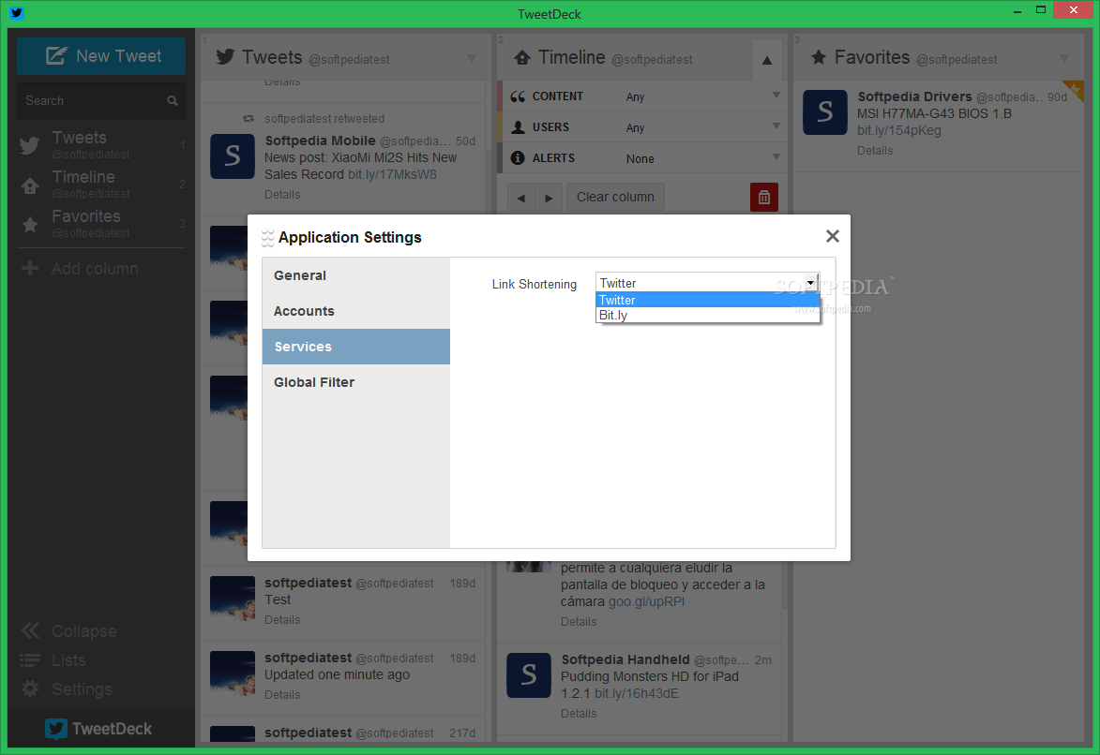Open the bit.ly/16h43dE link

637,693
